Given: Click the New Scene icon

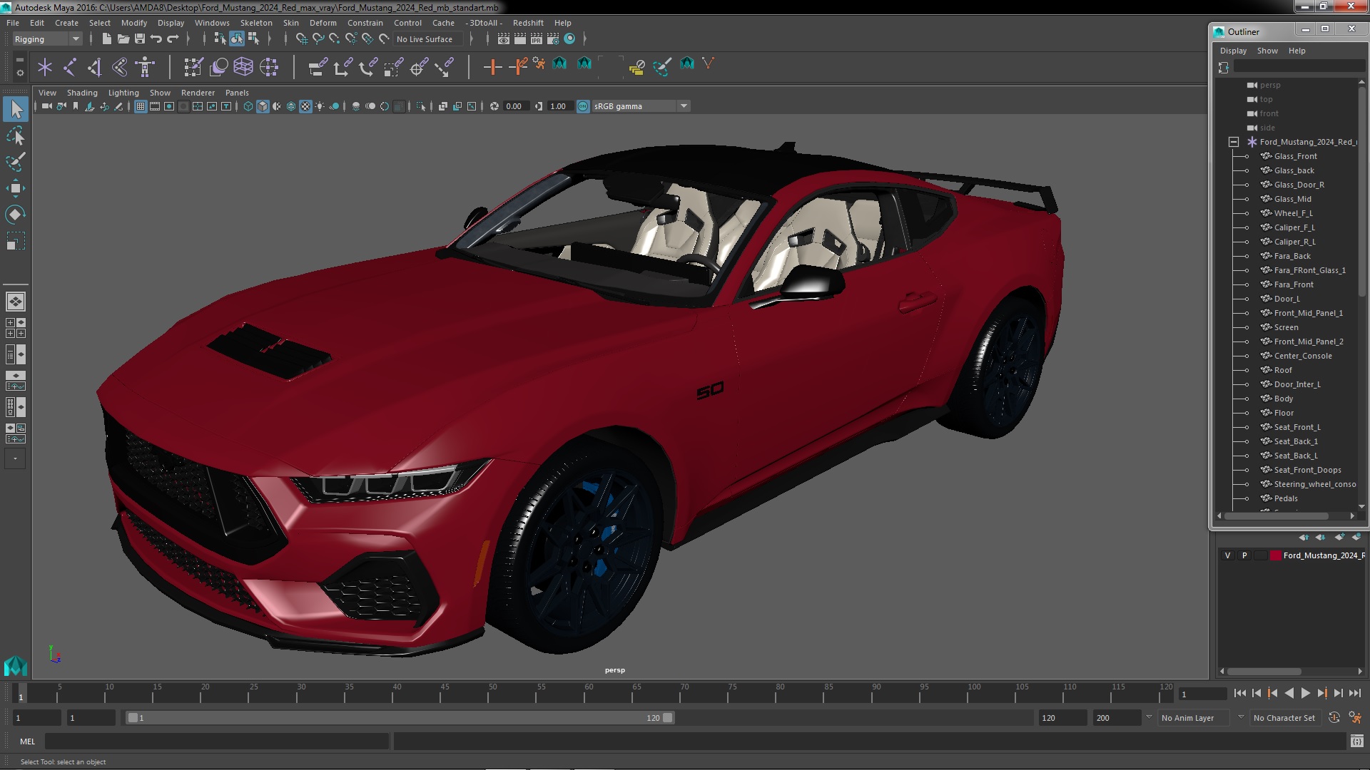Looking at the screenshot, I should (x=106, y=39).
